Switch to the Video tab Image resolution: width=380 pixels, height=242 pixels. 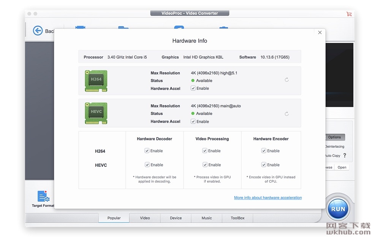(145, 218)
